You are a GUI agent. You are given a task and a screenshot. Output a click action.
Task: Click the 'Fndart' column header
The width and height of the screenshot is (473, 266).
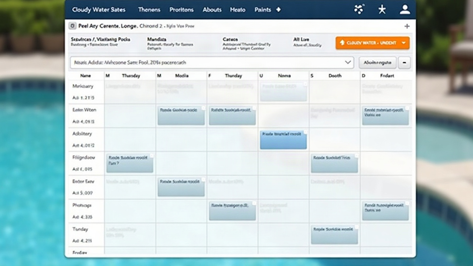pyautogui.click(x=387, y=75)
